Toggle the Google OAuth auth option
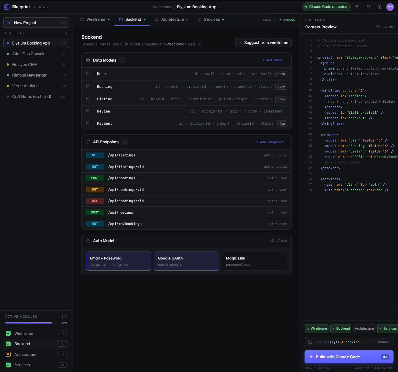The height and width of the screenshot is (372, 398). click(186, 261)
